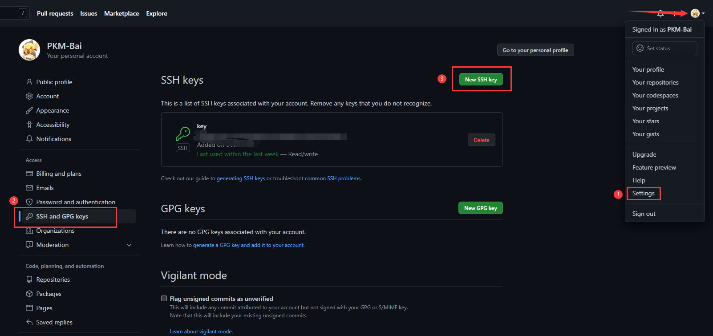Click the Set status field

(665, 48)
